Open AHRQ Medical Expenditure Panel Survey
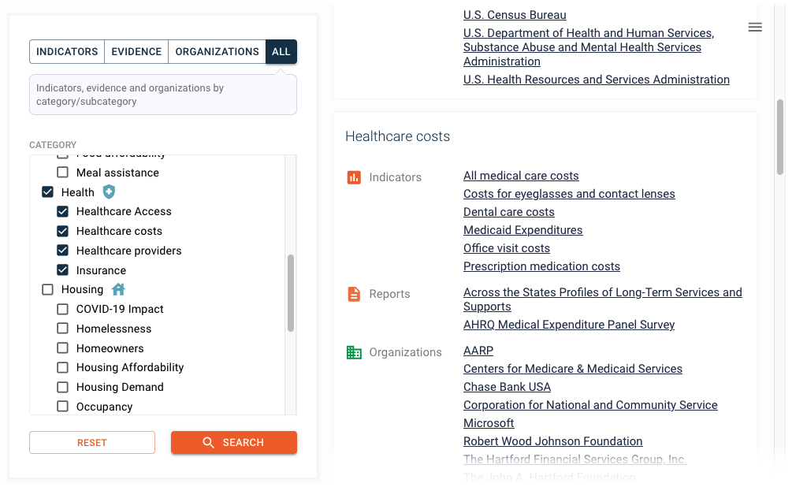The width and height of the screenshot is (792, 487). pyautogui.click(x=569, y=325)
